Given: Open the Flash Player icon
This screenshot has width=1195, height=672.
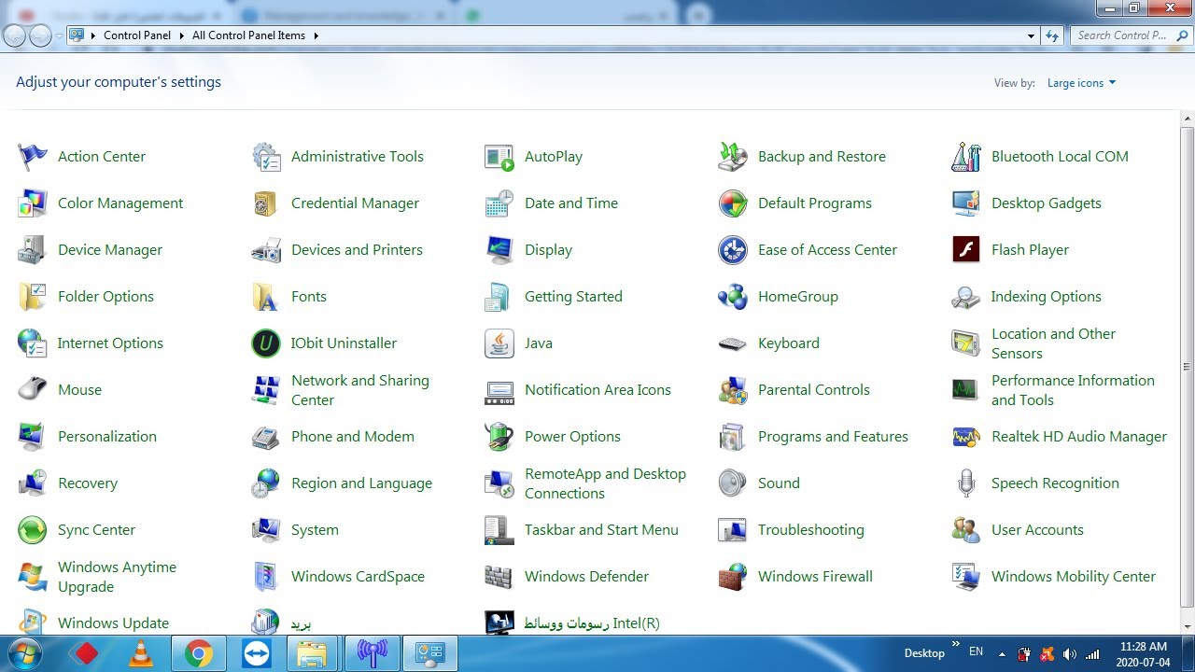Looking at the screenshot, I should 966,250.
